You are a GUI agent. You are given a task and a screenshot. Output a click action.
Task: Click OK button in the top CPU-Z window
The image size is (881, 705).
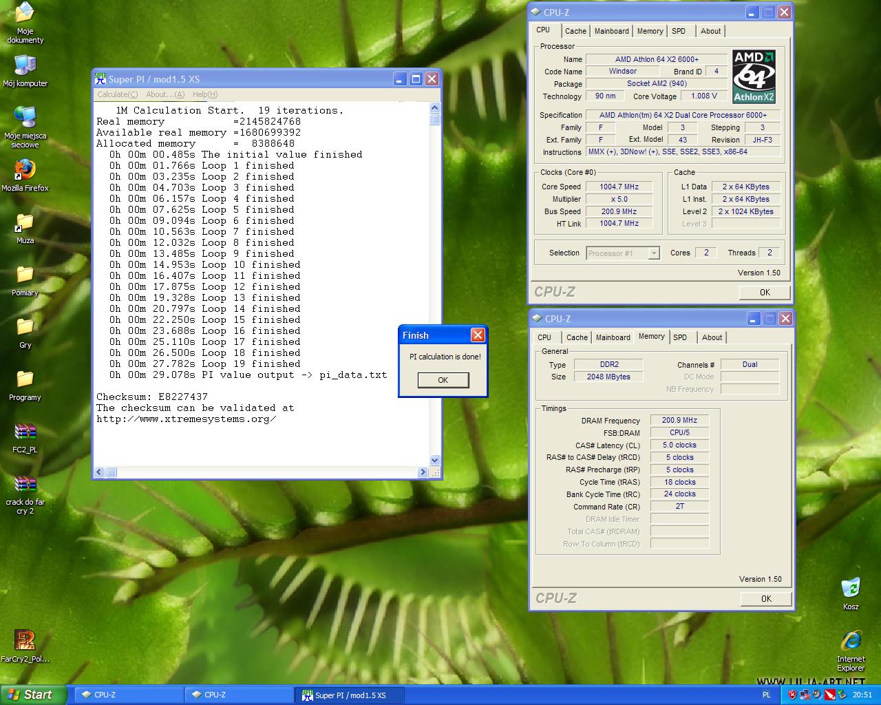765,293
